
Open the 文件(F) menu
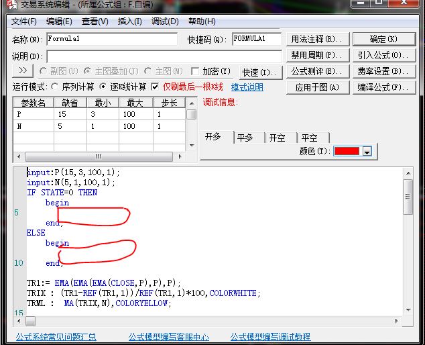24,21
